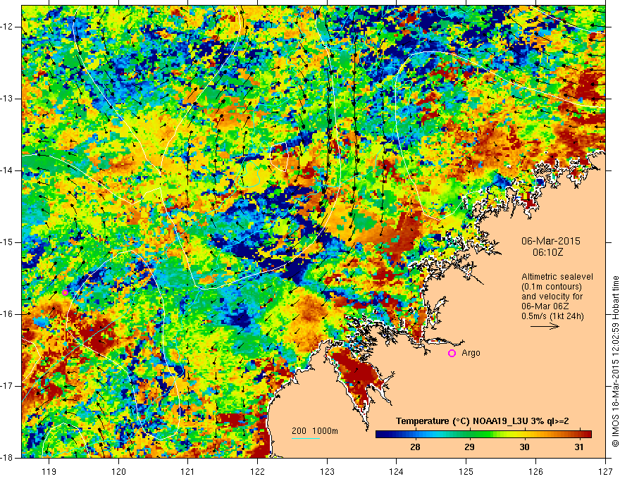Click the '-12' latitude axis label
The image size is (620, 479).
click(8, 27)
